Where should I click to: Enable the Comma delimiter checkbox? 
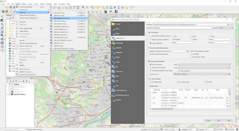[x=191, y=39]
